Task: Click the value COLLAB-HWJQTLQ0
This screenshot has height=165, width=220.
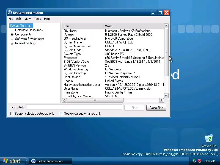Action: (x=119, y=42)
